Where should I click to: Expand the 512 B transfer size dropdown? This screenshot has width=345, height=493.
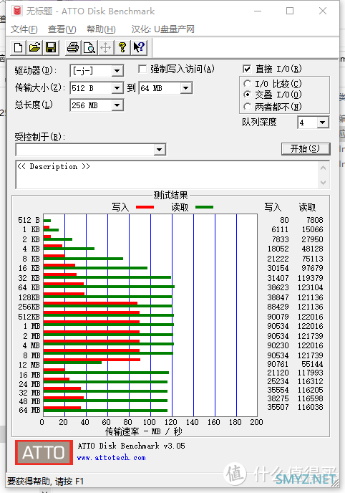(x=117, y=88)
